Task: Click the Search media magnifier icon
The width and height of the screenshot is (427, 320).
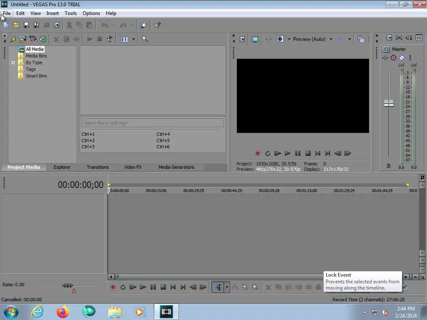Action: click(x=145, y=39)
